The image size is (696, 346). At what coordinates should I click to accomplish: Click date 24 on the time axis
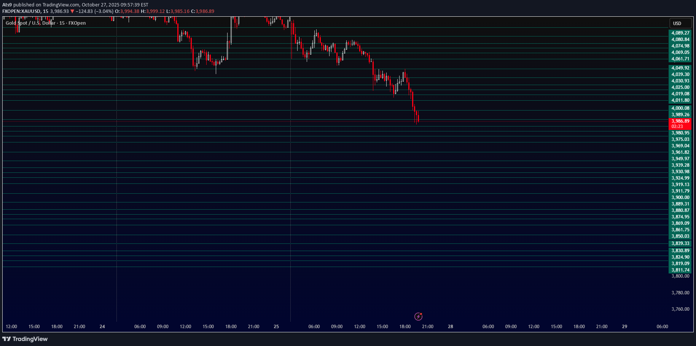pos(102,327)
